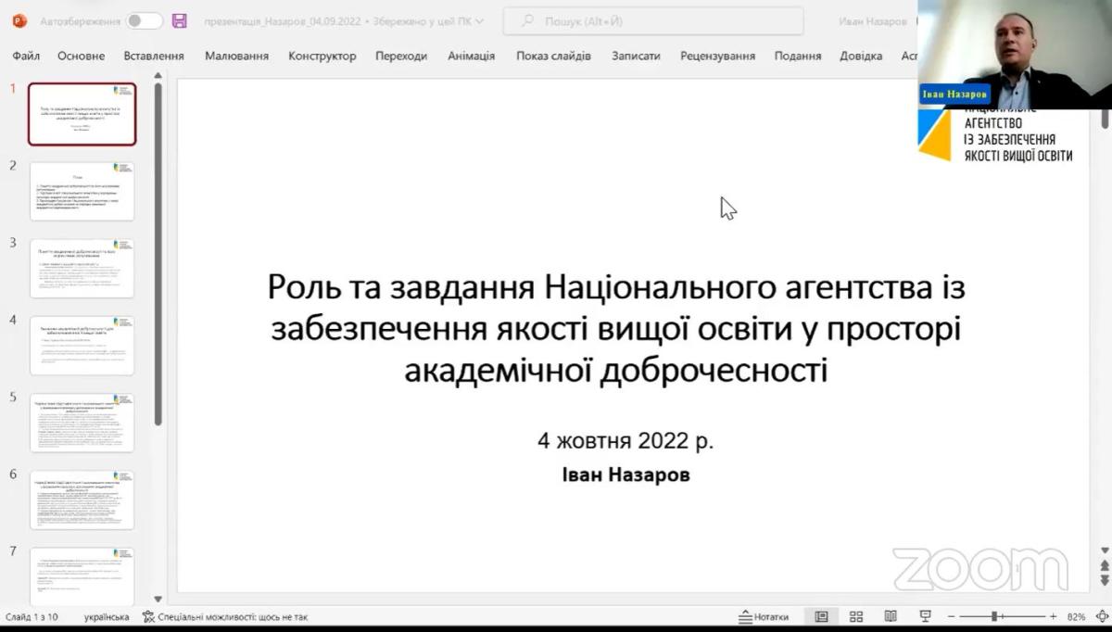Click the 82% zoom level value
The width and height of the screenshot is (1112, 632).
[1076, 616]
